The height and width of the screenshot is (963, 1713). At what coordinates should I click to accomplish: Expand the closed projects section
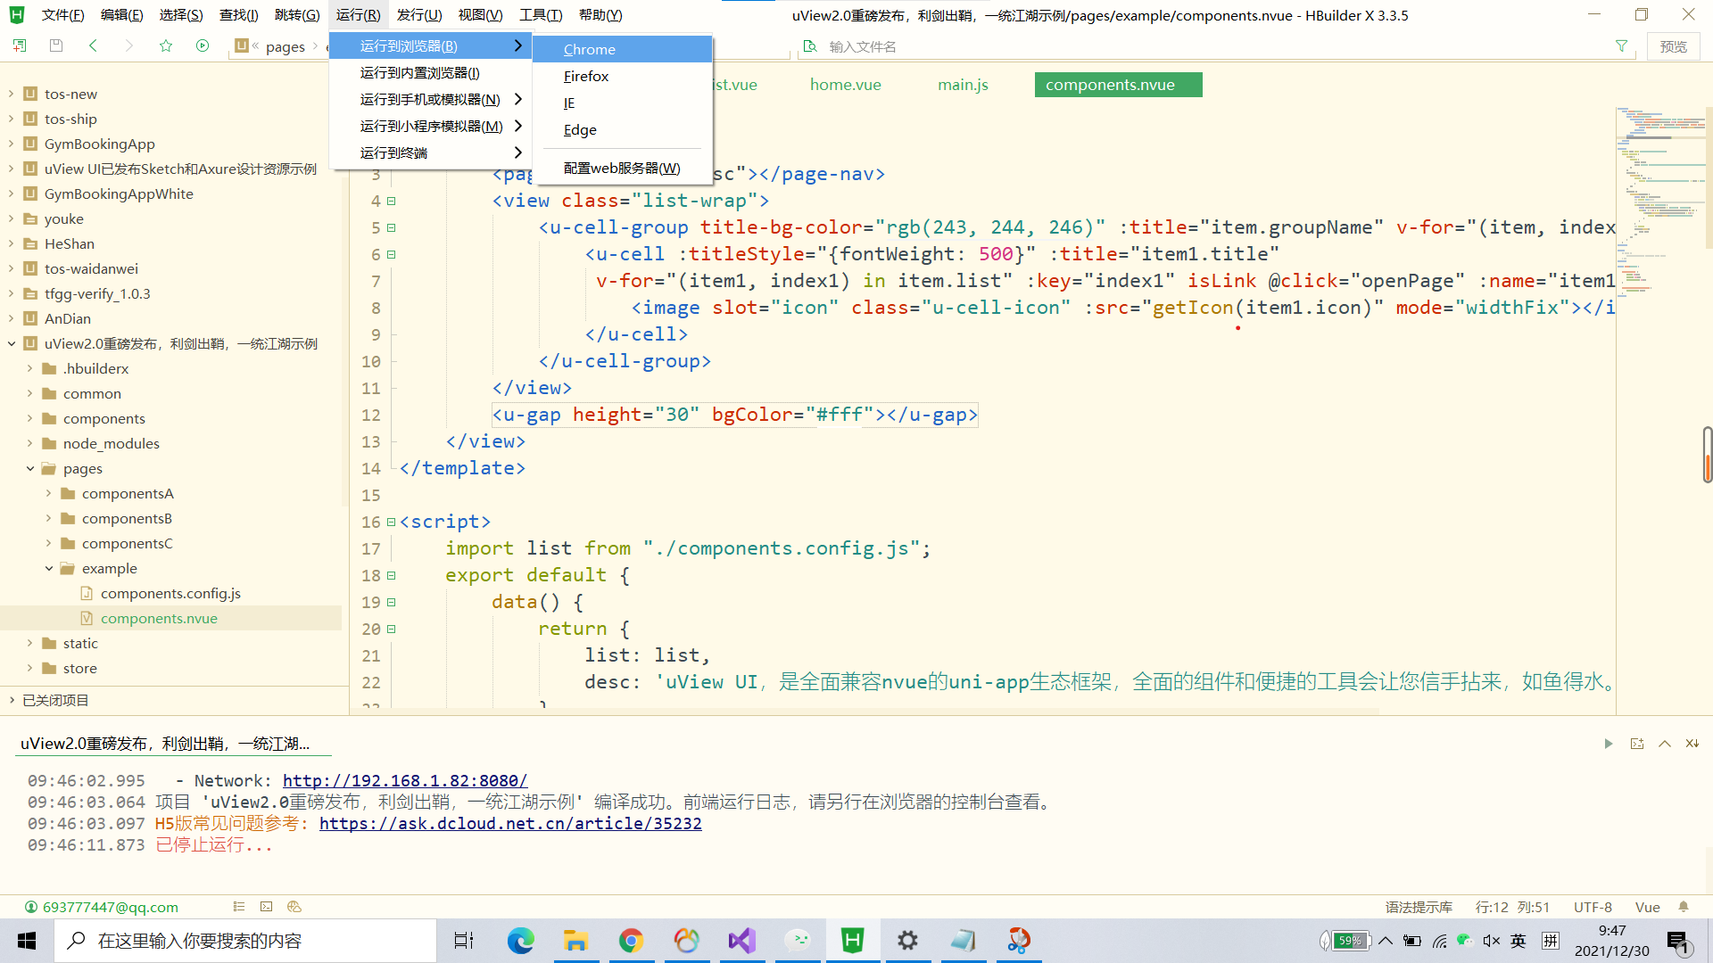tap(12, 700)
